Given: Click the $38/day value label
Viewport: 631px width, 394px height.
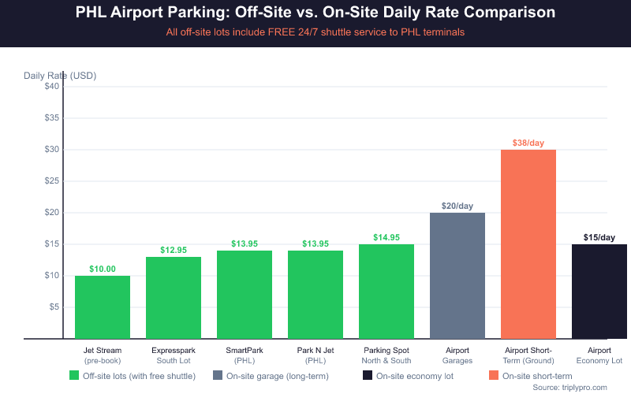Looking at the screenshot, I should [528, 143].
